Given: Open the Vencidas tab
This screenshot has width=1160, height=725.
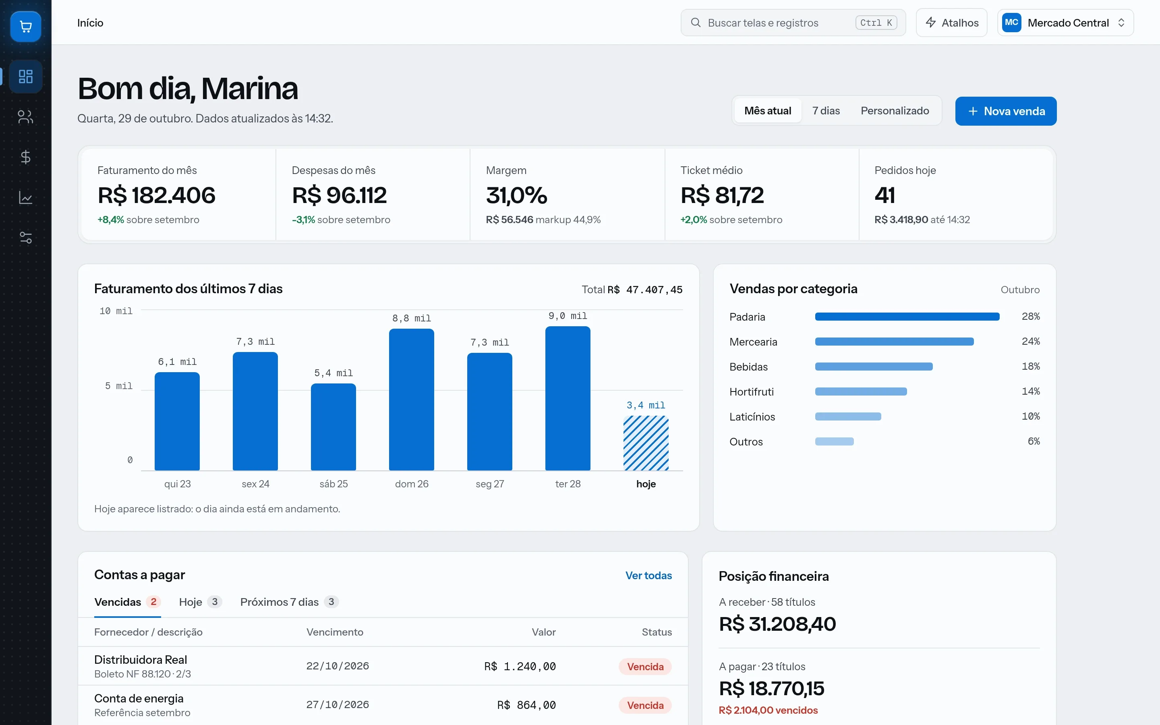Looking at the screenshot, I should pos(127,602).
